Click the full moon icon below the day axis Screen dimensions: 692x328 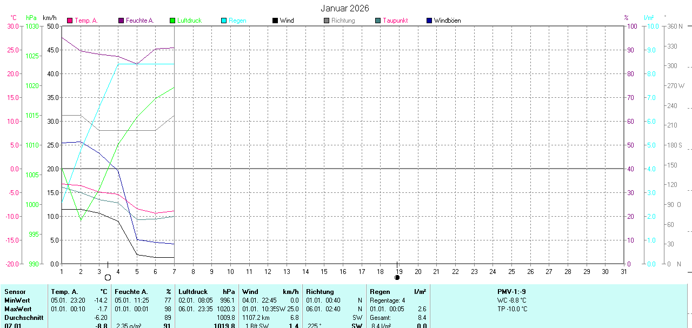108,277
